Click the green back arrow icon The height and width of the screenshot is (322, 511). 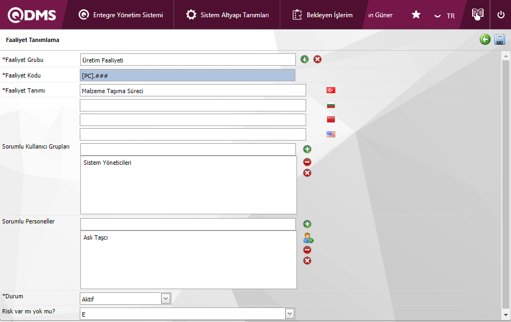pyautogui.click(x=485, y=39)
